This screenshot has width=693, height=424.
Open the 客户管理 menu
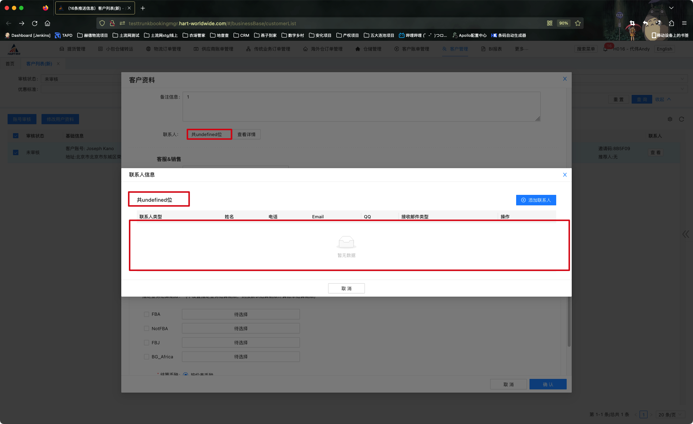pyautogui.click(x=456, y=49)
